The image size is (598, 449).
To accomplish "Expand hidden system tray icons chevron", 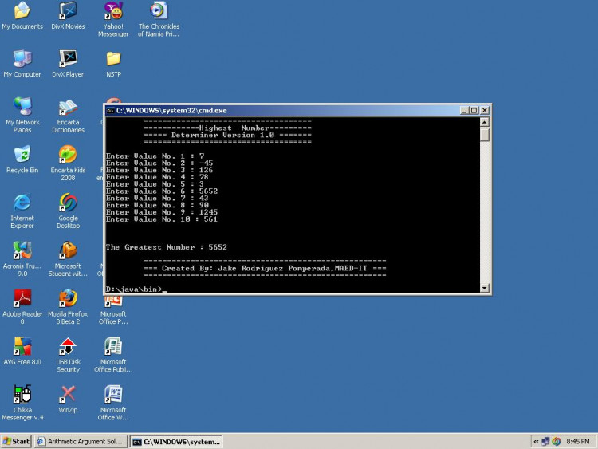I will click(x=536, y=441).
